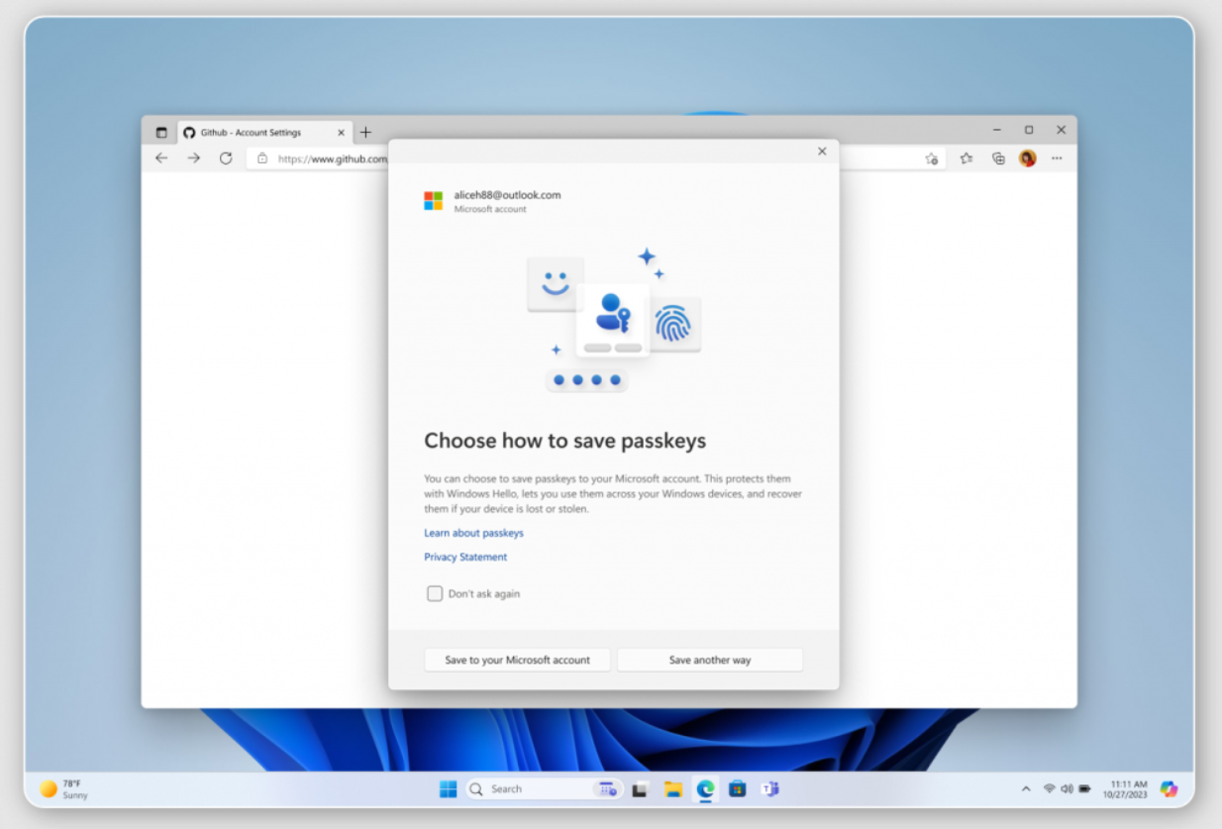The height and width of the screenshot is (829, 1222).
Task: Click "Save to your Microsoft account" button
Action: coord(517,661)
